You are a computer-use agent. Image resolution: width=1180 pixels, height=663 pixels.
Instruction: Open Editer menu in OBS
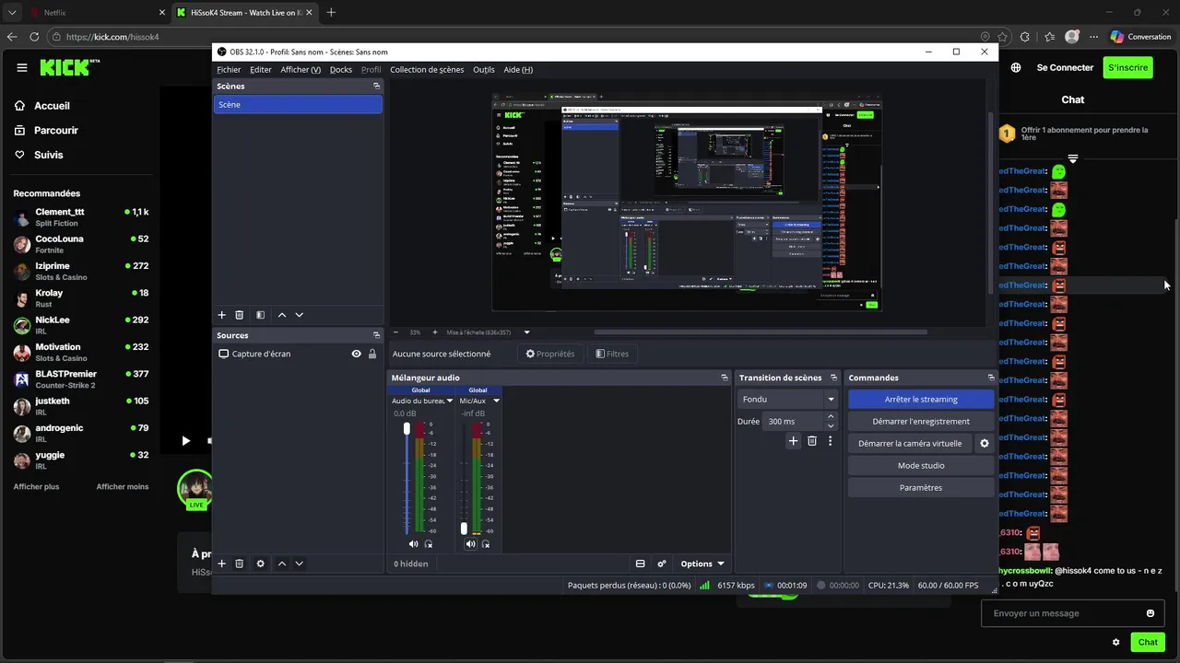pos(261,70)
